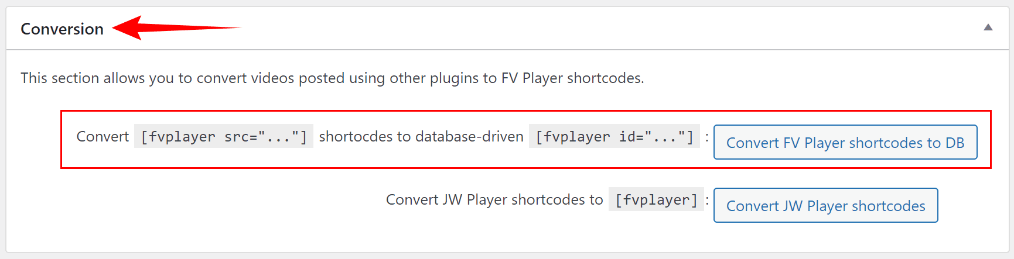Click the word 'shortcodes' on the JW convert button
The width and height of the screenshot is (1014, 259).
(888, 206)
